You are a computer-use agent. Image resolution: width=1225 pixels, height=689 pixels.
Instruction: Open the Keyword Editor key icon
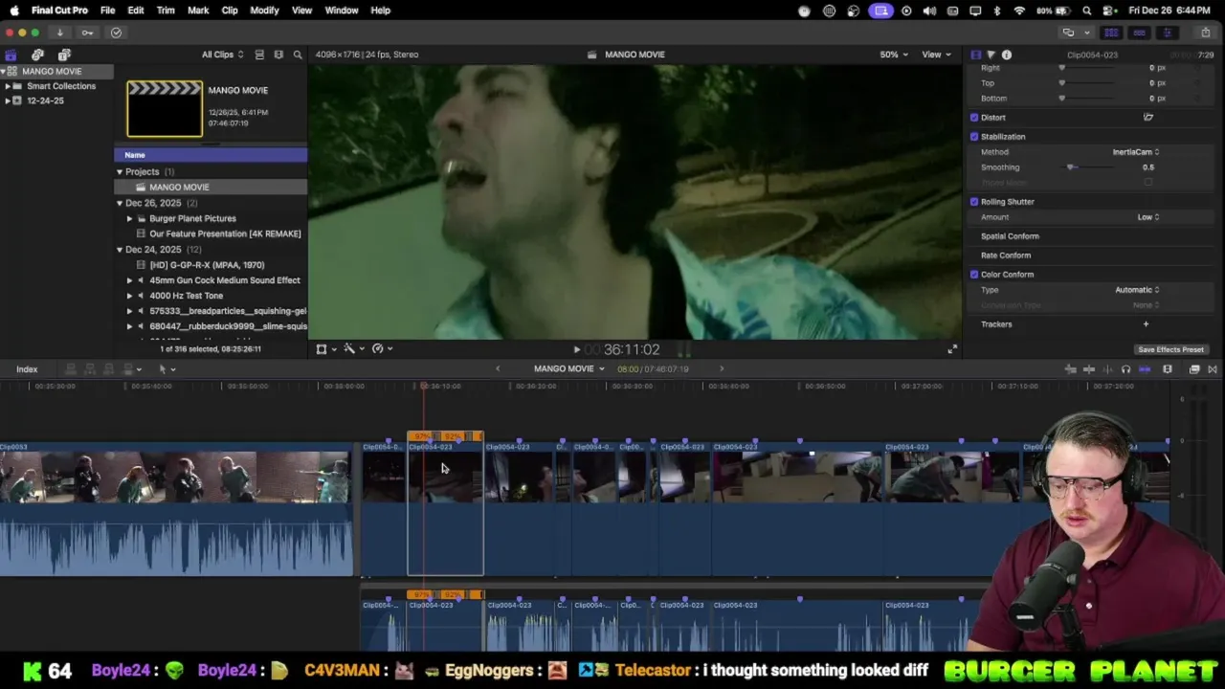point(87,33)
